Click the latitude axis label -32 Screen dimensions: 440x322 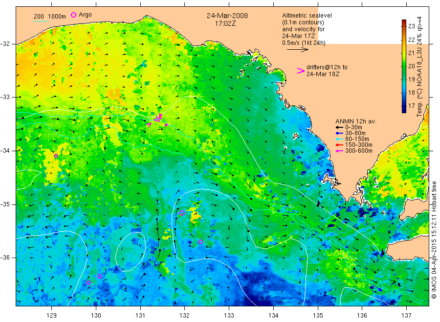(x=4, y=44)
